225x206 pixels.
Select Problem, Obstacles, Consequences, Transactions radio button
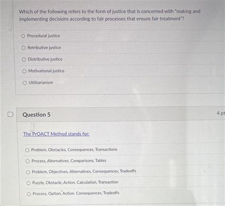click(27, 150)
